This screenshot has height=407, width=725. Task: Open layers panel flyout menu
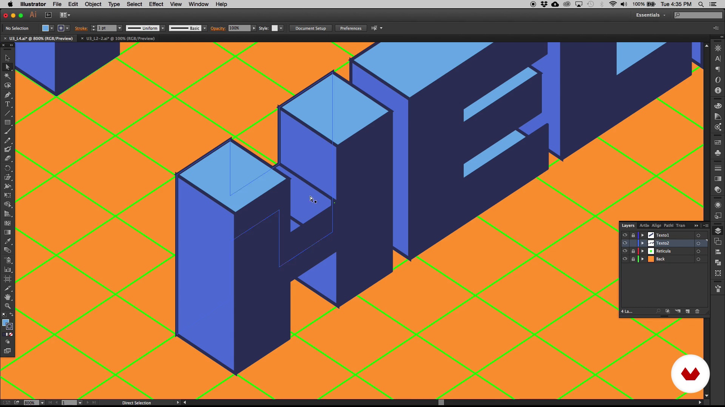tap(706, 225)
